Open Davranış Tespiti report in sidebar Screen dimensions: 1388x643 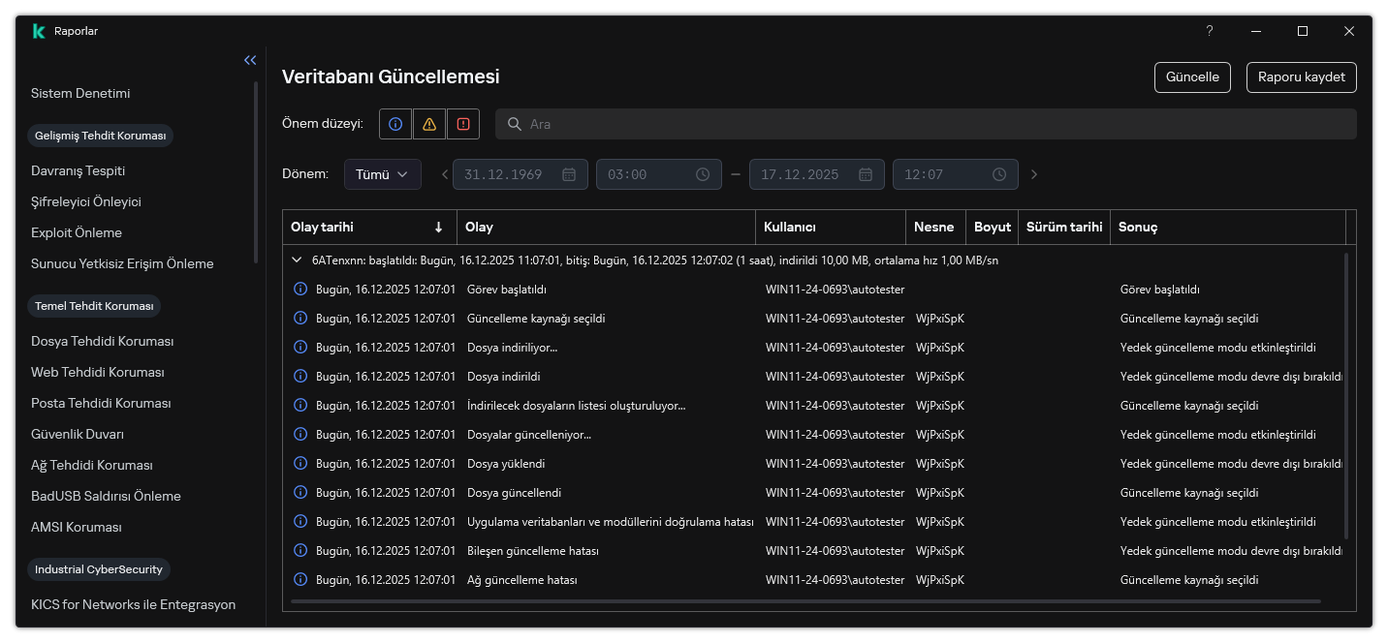(x=78, y=170)
